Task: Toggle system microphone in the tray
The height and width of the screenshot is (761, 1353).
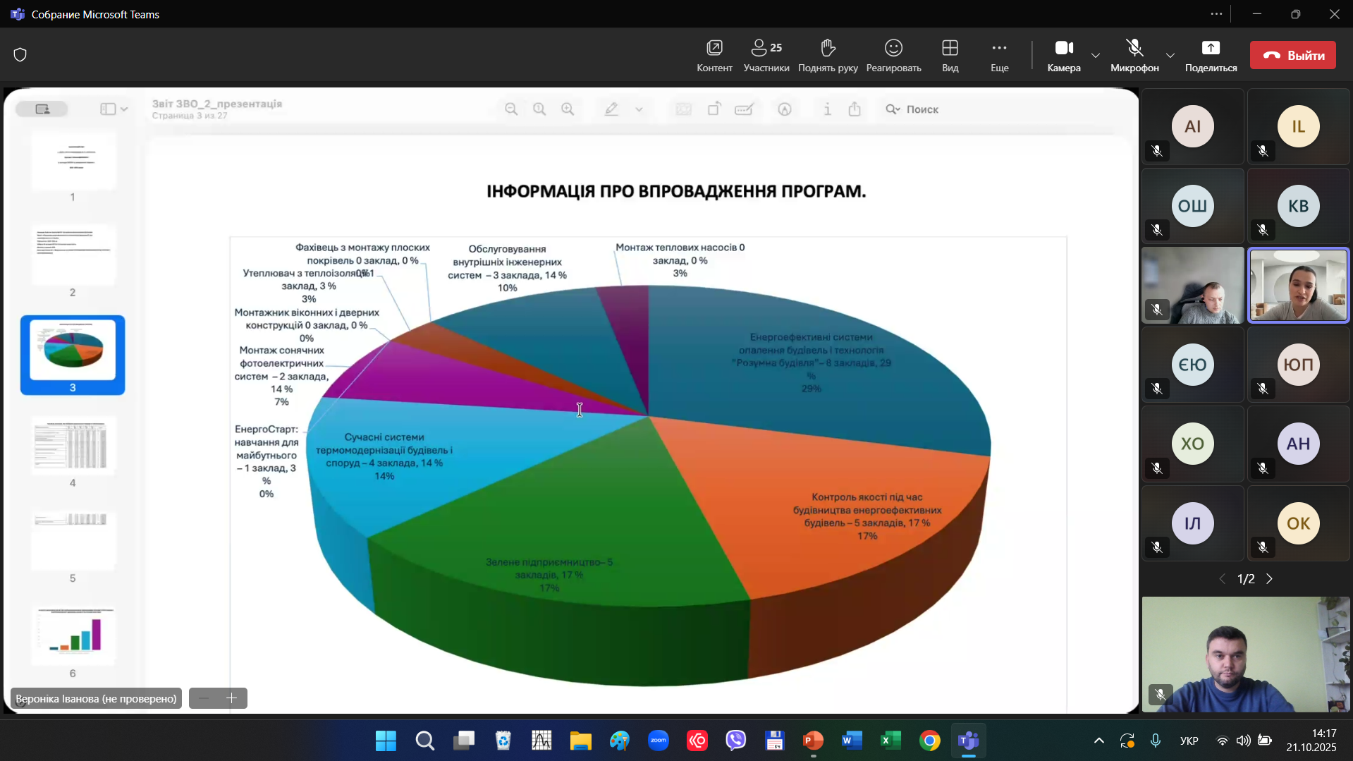Action: pyautogui.click(x=1155, y=741)
